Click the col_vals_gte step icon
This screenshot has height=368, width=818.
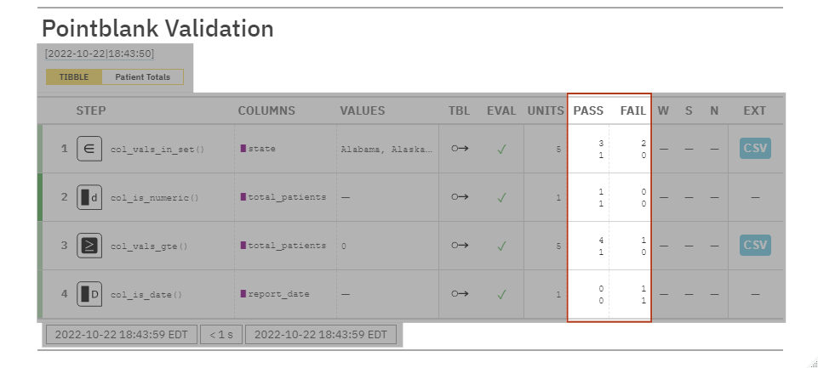[89, 246]
